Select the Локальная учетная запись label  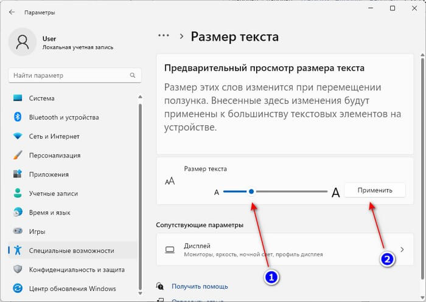(78, 47)
